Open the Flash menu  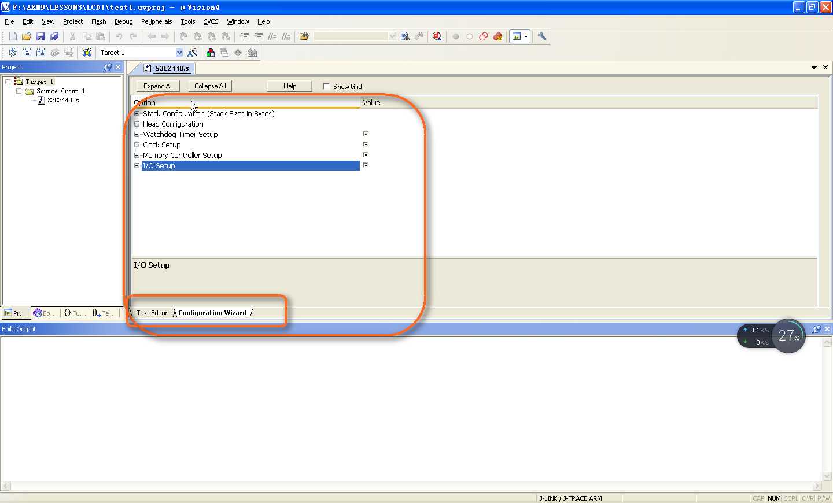pos(99,21)
